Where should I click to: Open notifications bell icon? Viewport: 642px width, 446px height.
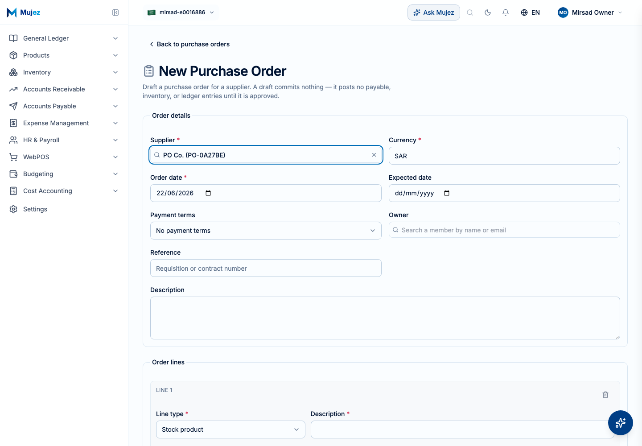click(506, 12)
